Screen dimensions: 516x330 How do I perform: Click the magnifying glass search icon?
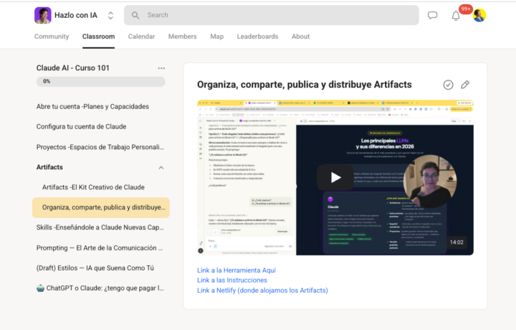[x=135, y=15]
